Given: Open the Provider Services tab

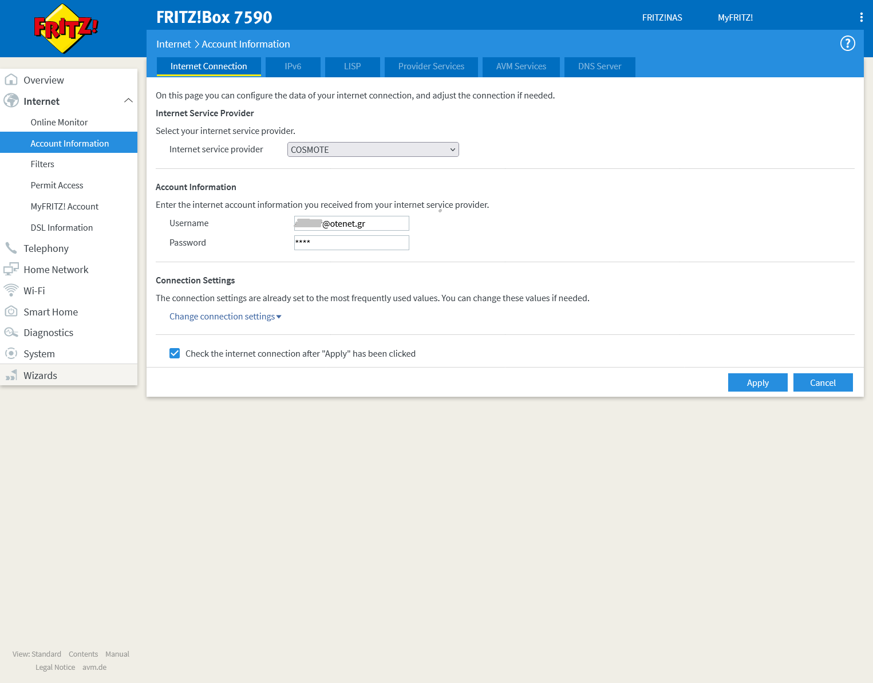Looking at the screenshot, I should pos(431,66).
